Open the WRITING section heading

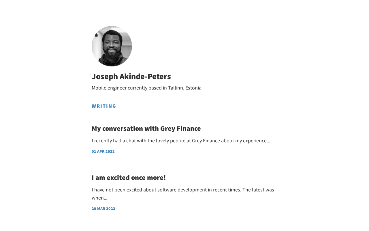pos(104,106)
